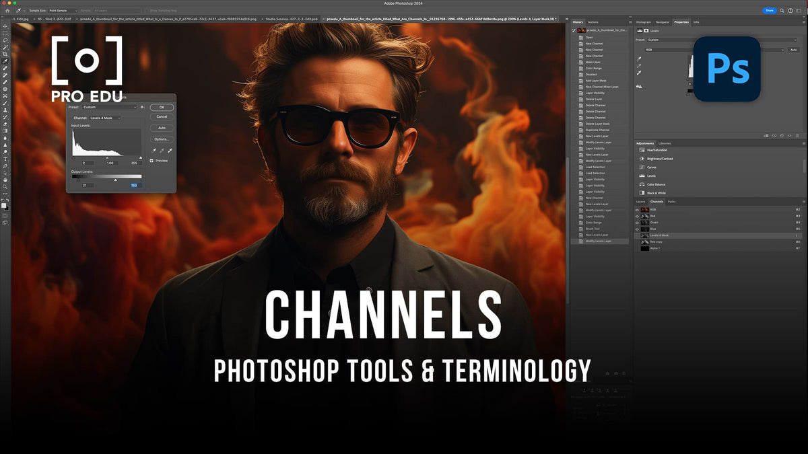This screenshot has width=808, height=454.
Task: Click Cancel in the Levels dialog
Action: coord(162,116)
